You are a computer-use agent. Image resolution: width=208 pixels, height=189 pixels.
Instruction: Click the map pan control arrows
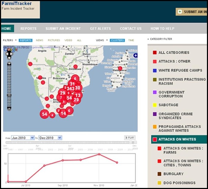click(x=9, y=55)
